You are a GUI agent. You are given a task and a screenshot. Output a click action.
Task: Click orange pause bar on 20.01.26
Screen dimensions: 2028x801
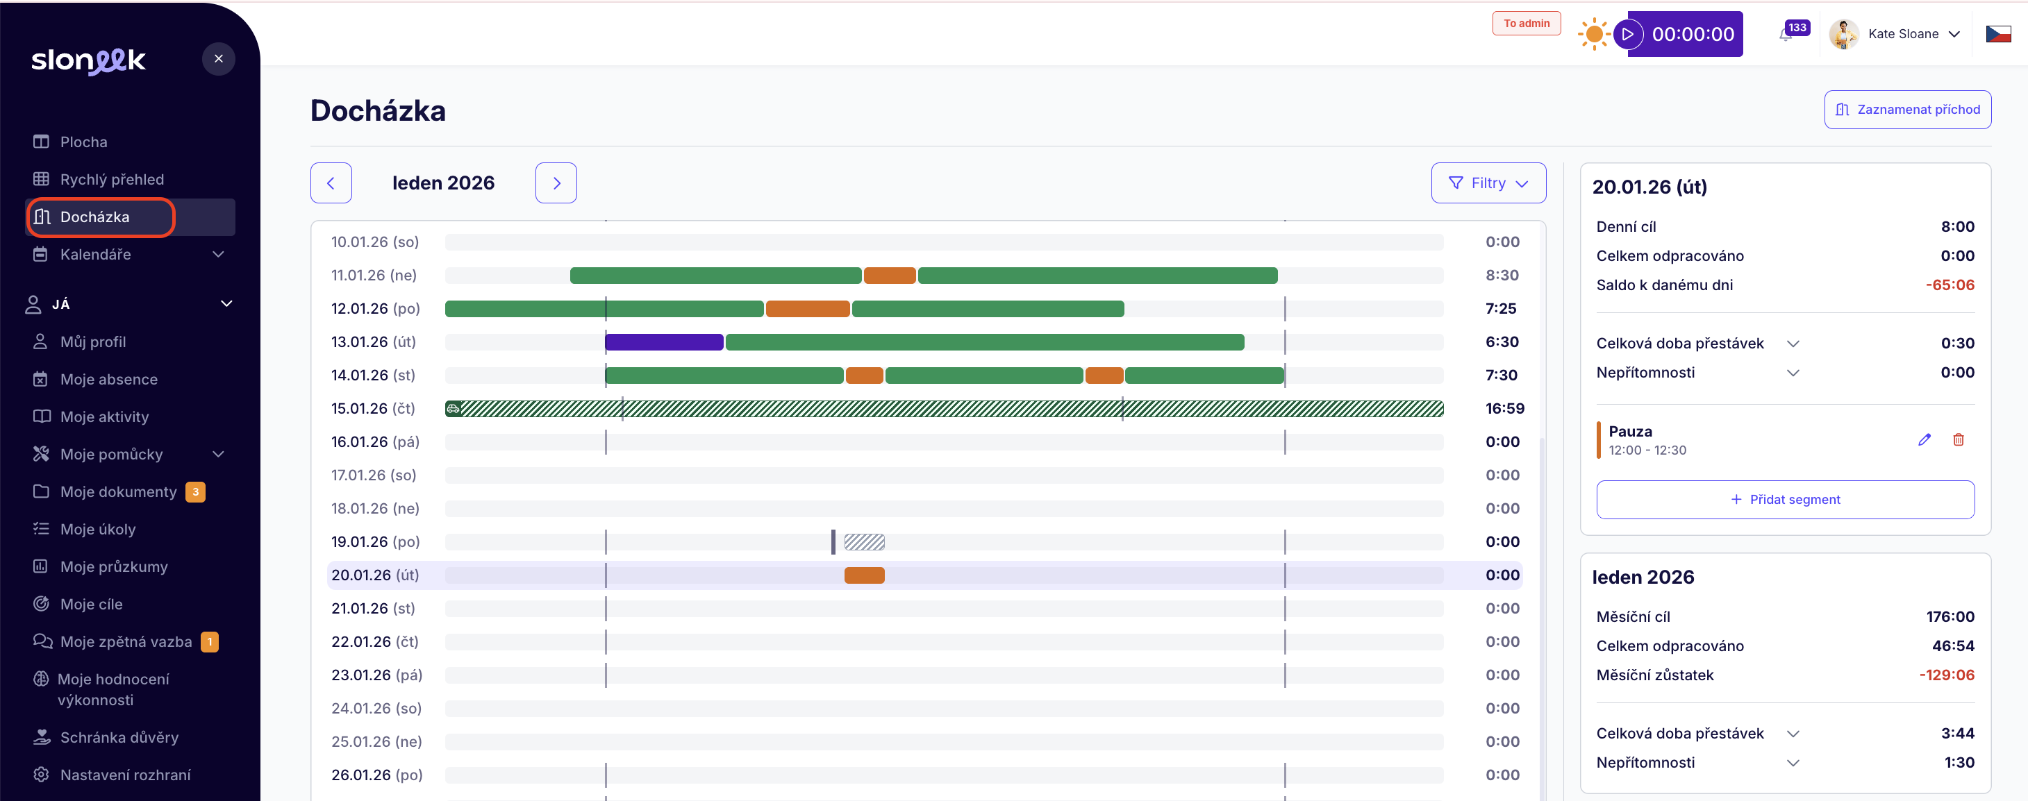click(x=863, y=575)
